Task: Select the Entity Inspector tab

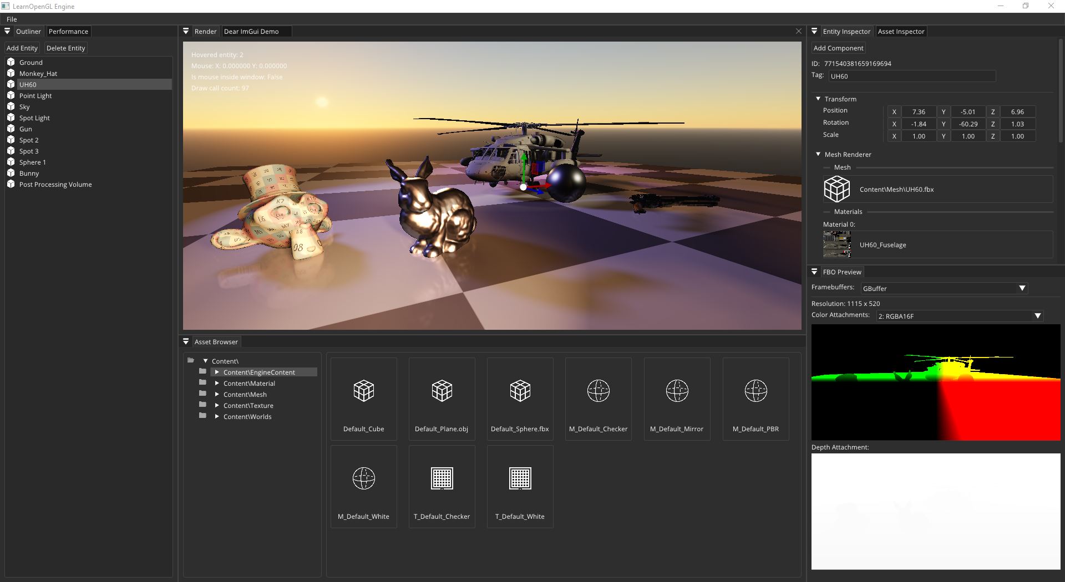Action: click(x=846, y=32)
